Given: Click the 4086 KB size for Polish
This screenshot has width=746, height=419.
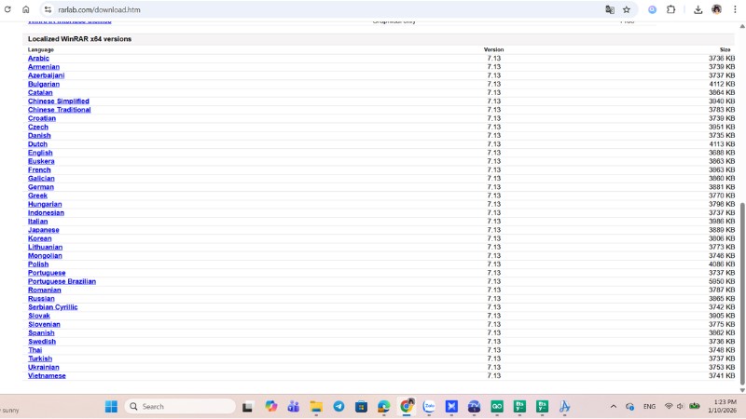Looking at the screenshot, I should 722,264.
